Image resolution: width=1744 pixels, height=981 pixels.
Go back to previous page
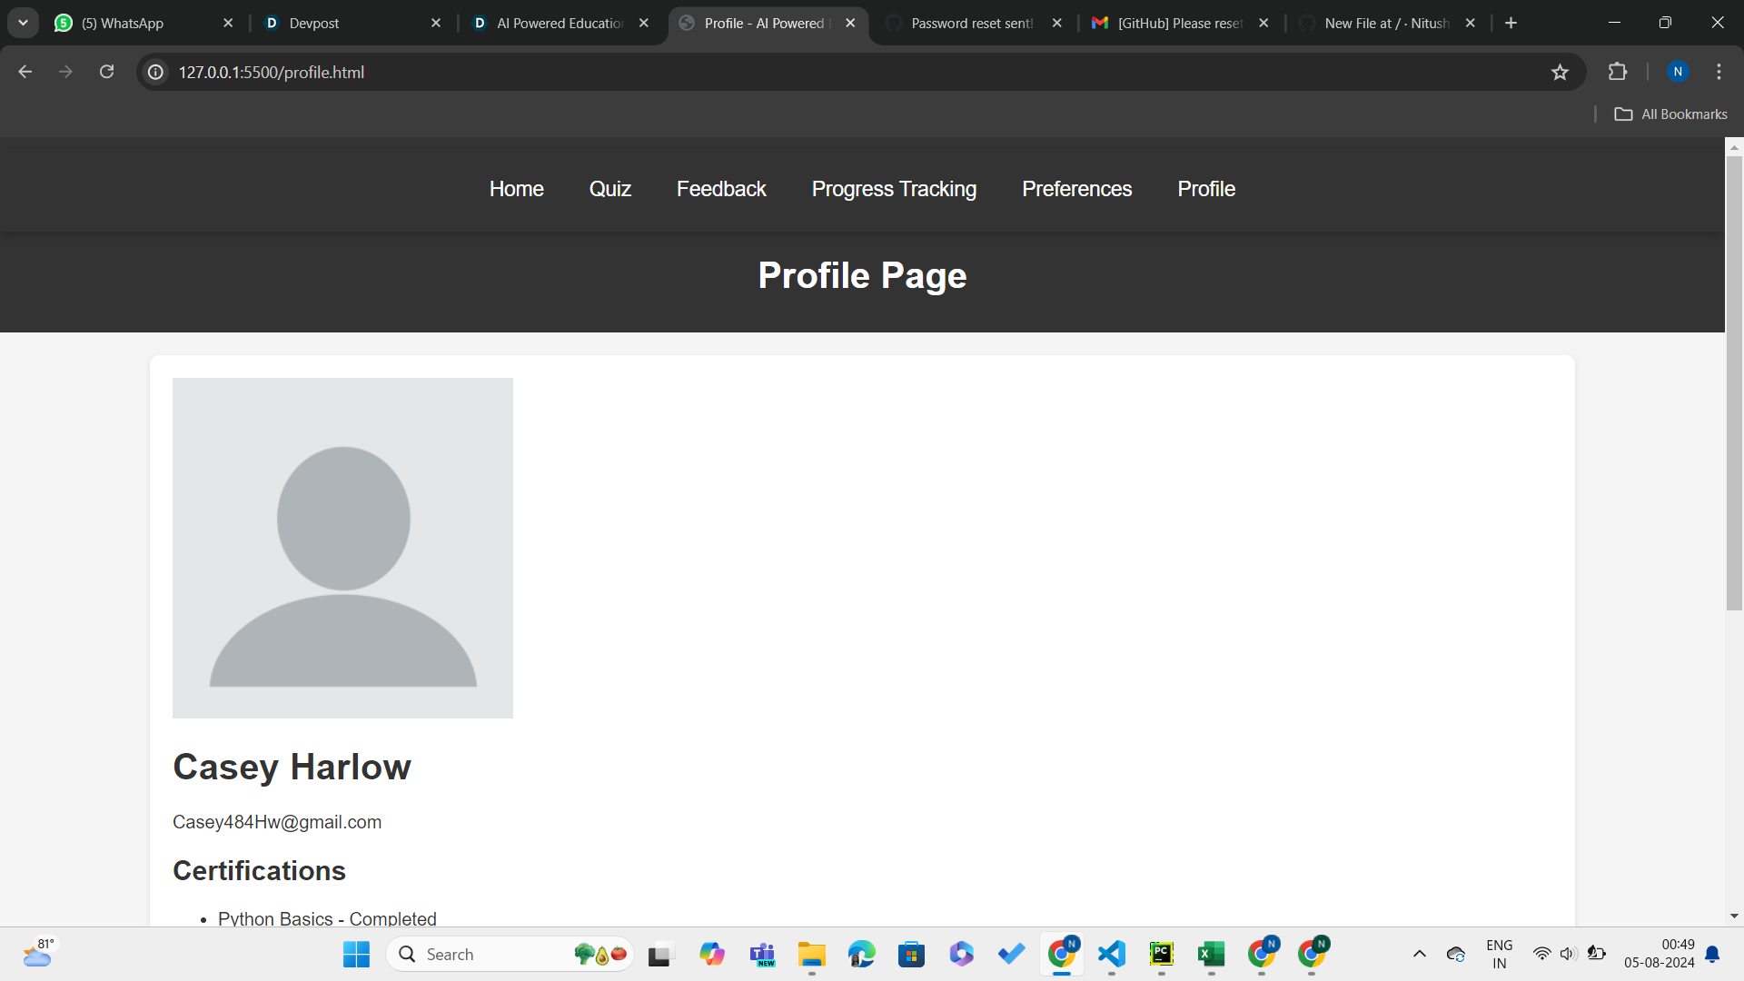(25, 72)
